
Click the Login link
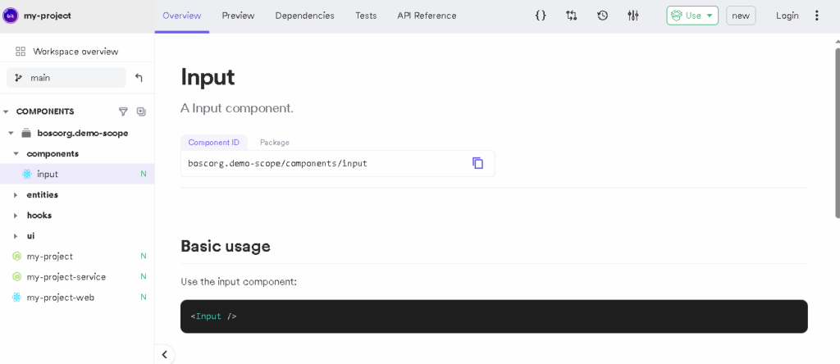787,16
